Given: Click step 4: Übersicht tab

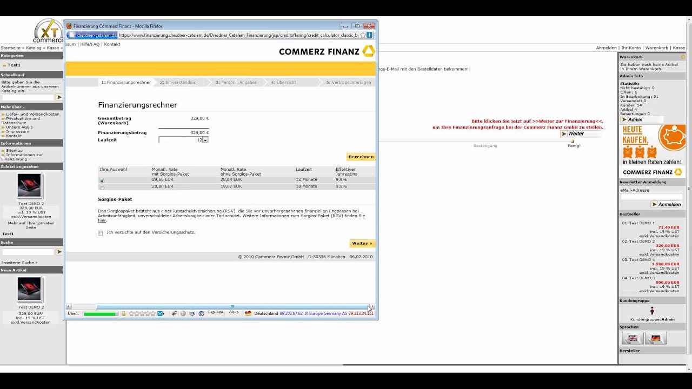Looking at the screenshot, I should [283, 82].
